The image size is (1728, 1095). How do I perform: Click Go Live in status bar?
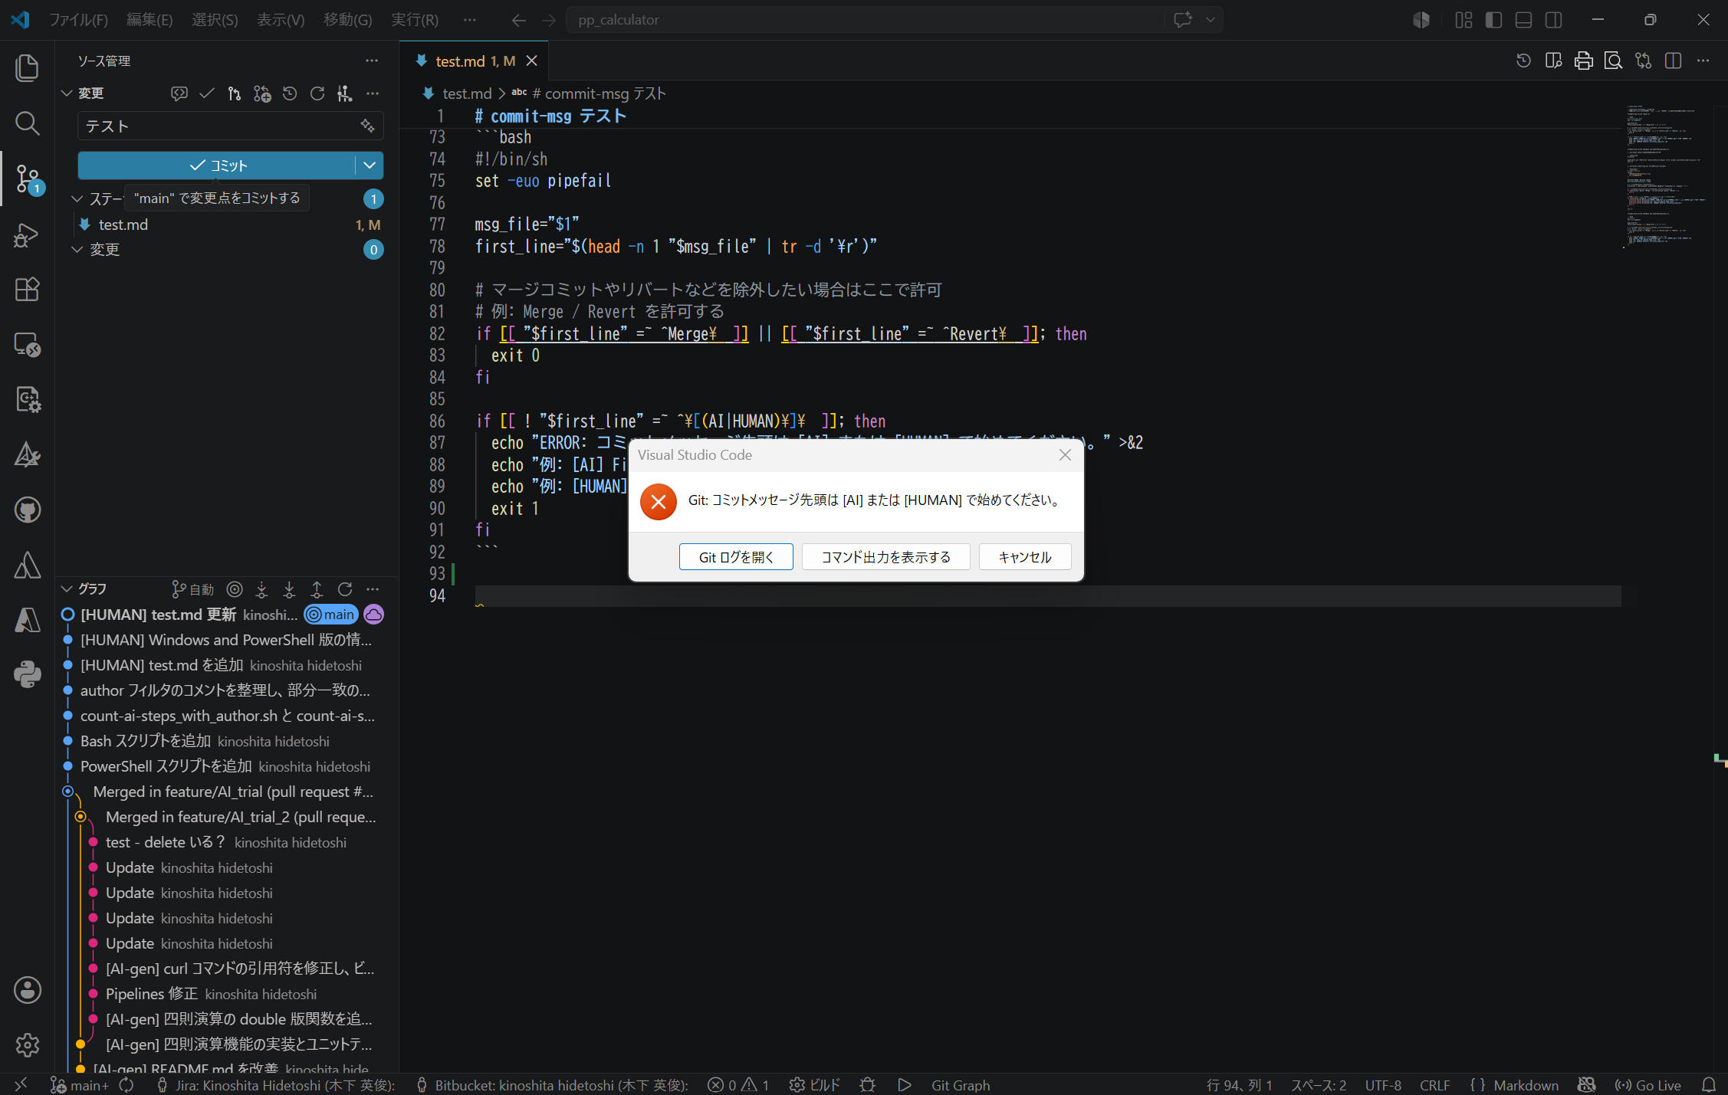pyautogui.click(x=1648, y=1085)
